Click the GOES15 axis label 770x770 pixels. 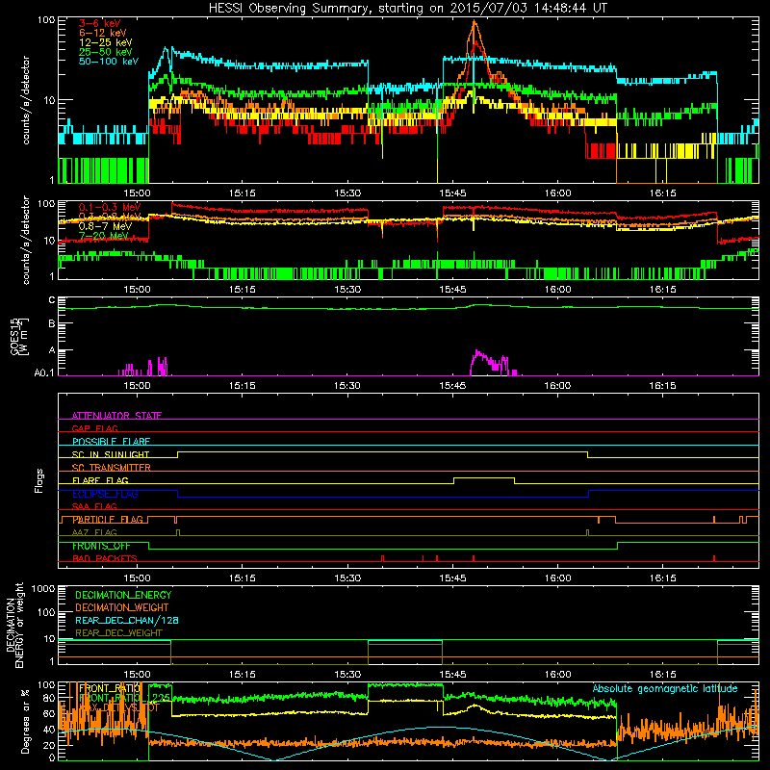19,336
